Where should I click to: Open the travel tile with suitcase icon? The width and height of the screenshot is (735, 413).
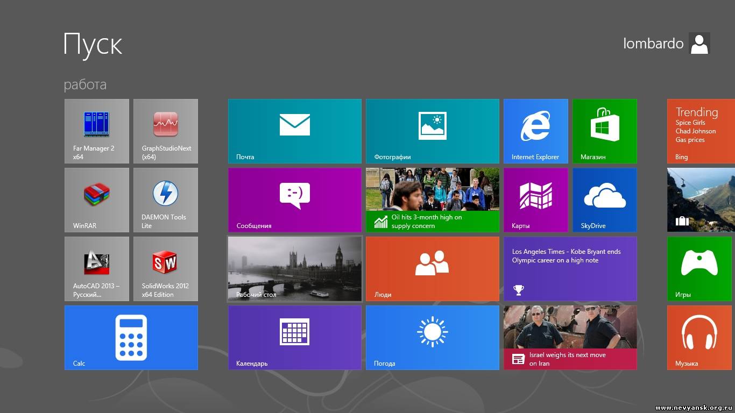point(701,200)
